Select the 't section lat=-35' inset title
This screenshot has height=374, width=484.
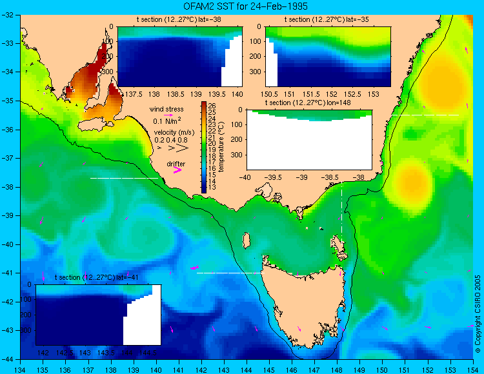click(x=327, y=20)
